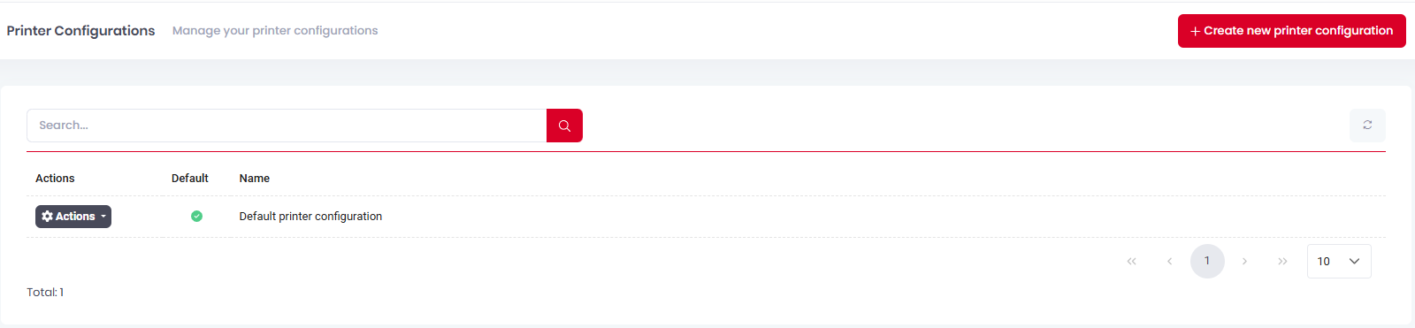Click the chevron in page size selector

1354,261
